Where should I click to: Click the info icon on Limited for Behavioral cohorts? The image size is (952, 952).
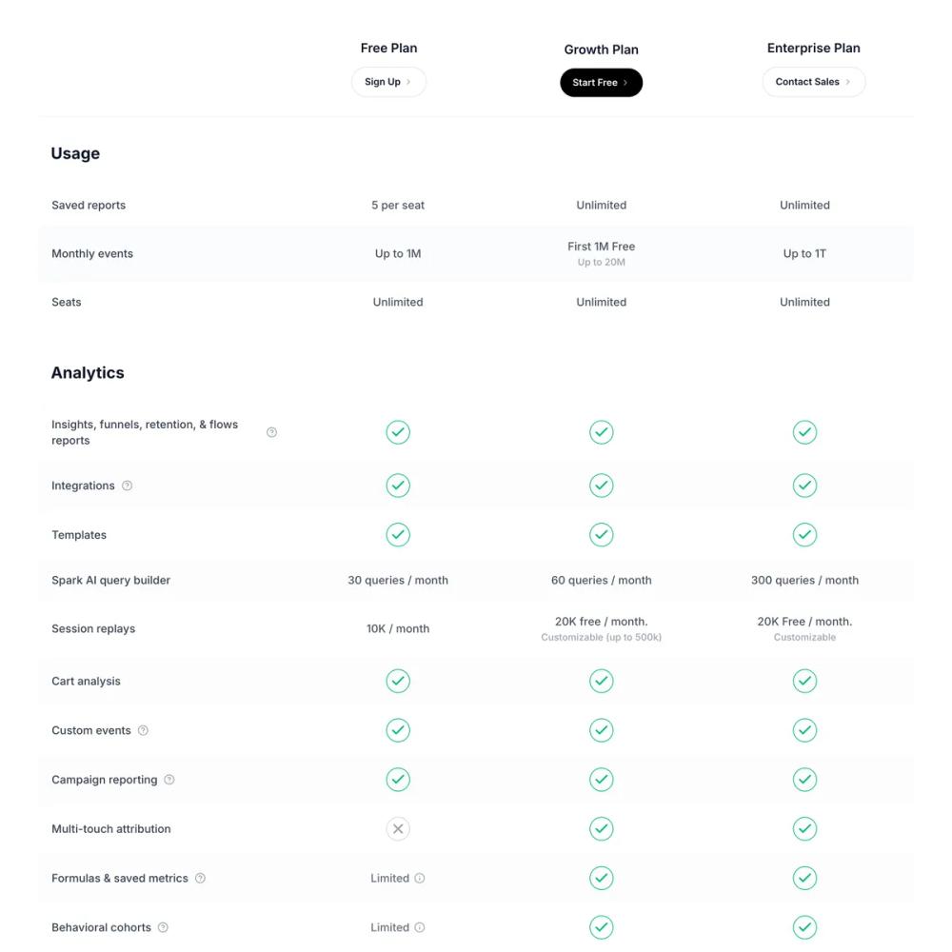pos(419,927)
